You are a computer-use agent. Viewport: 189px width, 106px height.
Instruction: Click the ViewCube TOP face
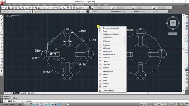pyautogui.click(x=173, y=23)
